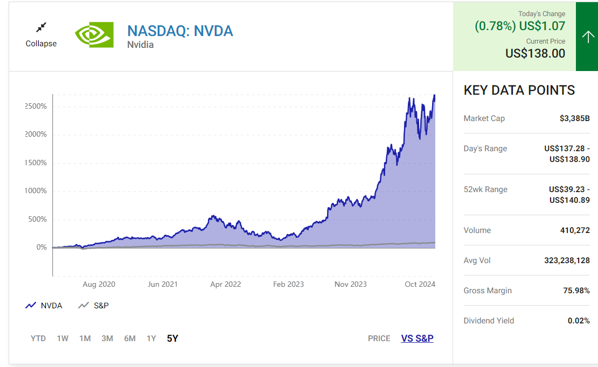Click the Day's Range label
This screenshot has width=598, height=367.
(x=485, y=149)
